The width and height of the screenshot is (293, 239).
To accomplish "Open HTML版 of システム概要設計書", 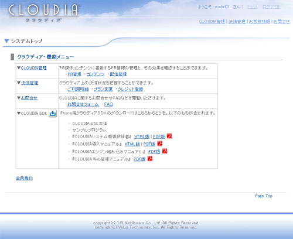I will [142, 136].
